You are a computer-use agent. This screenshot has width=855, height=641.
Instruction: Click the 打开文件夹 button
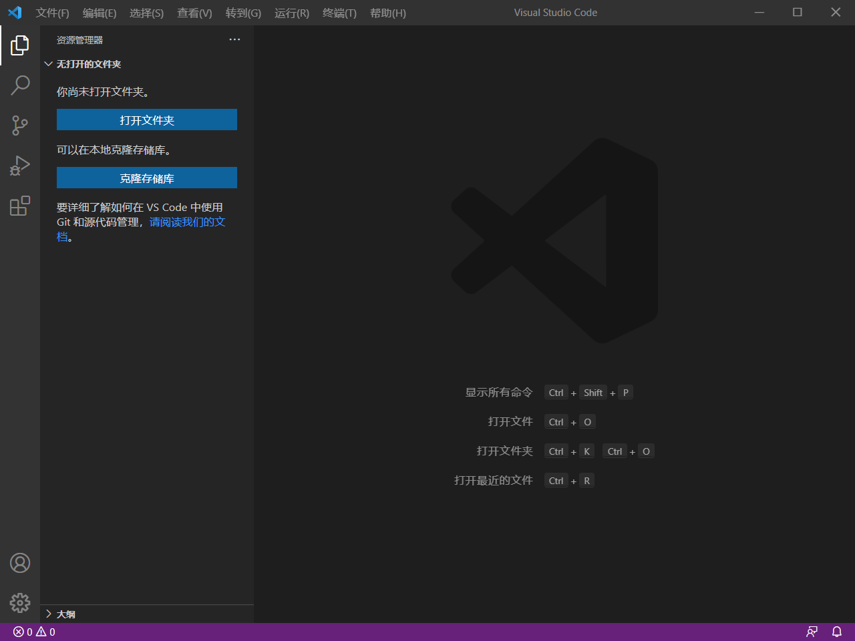pyautogui.click(x=147, y=120)
